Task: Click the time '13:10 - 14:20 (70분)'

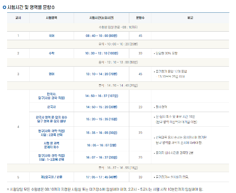Action: click(101, 74)
